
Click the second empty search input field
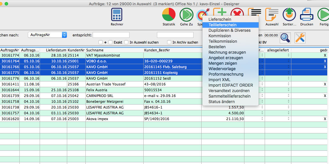(x=175, y=35)
